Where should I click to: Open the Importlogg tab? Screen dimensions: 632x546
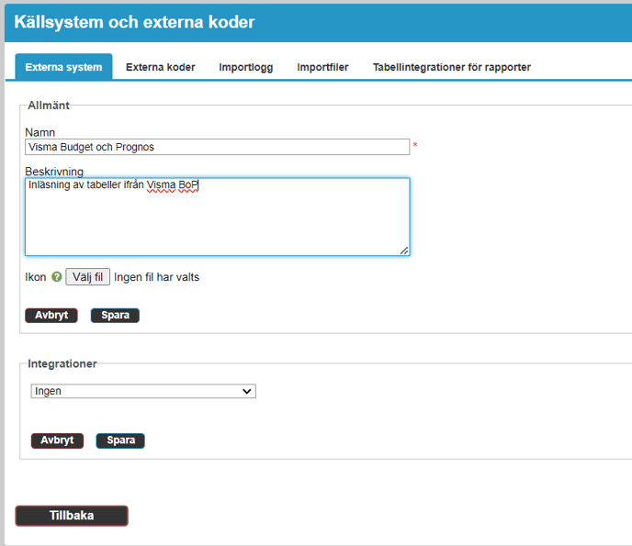tap(245, 67)
